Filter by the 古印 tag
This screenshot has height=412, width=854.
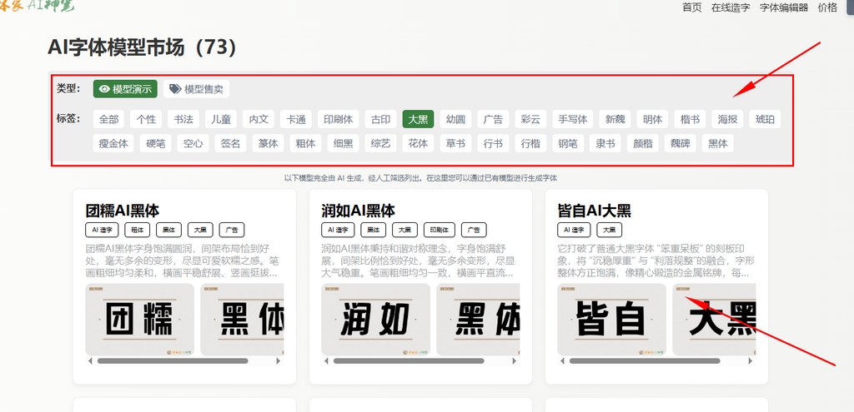tap(380, 119)
